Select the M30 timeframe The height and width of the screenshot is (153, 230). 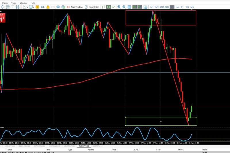[167, 7]
